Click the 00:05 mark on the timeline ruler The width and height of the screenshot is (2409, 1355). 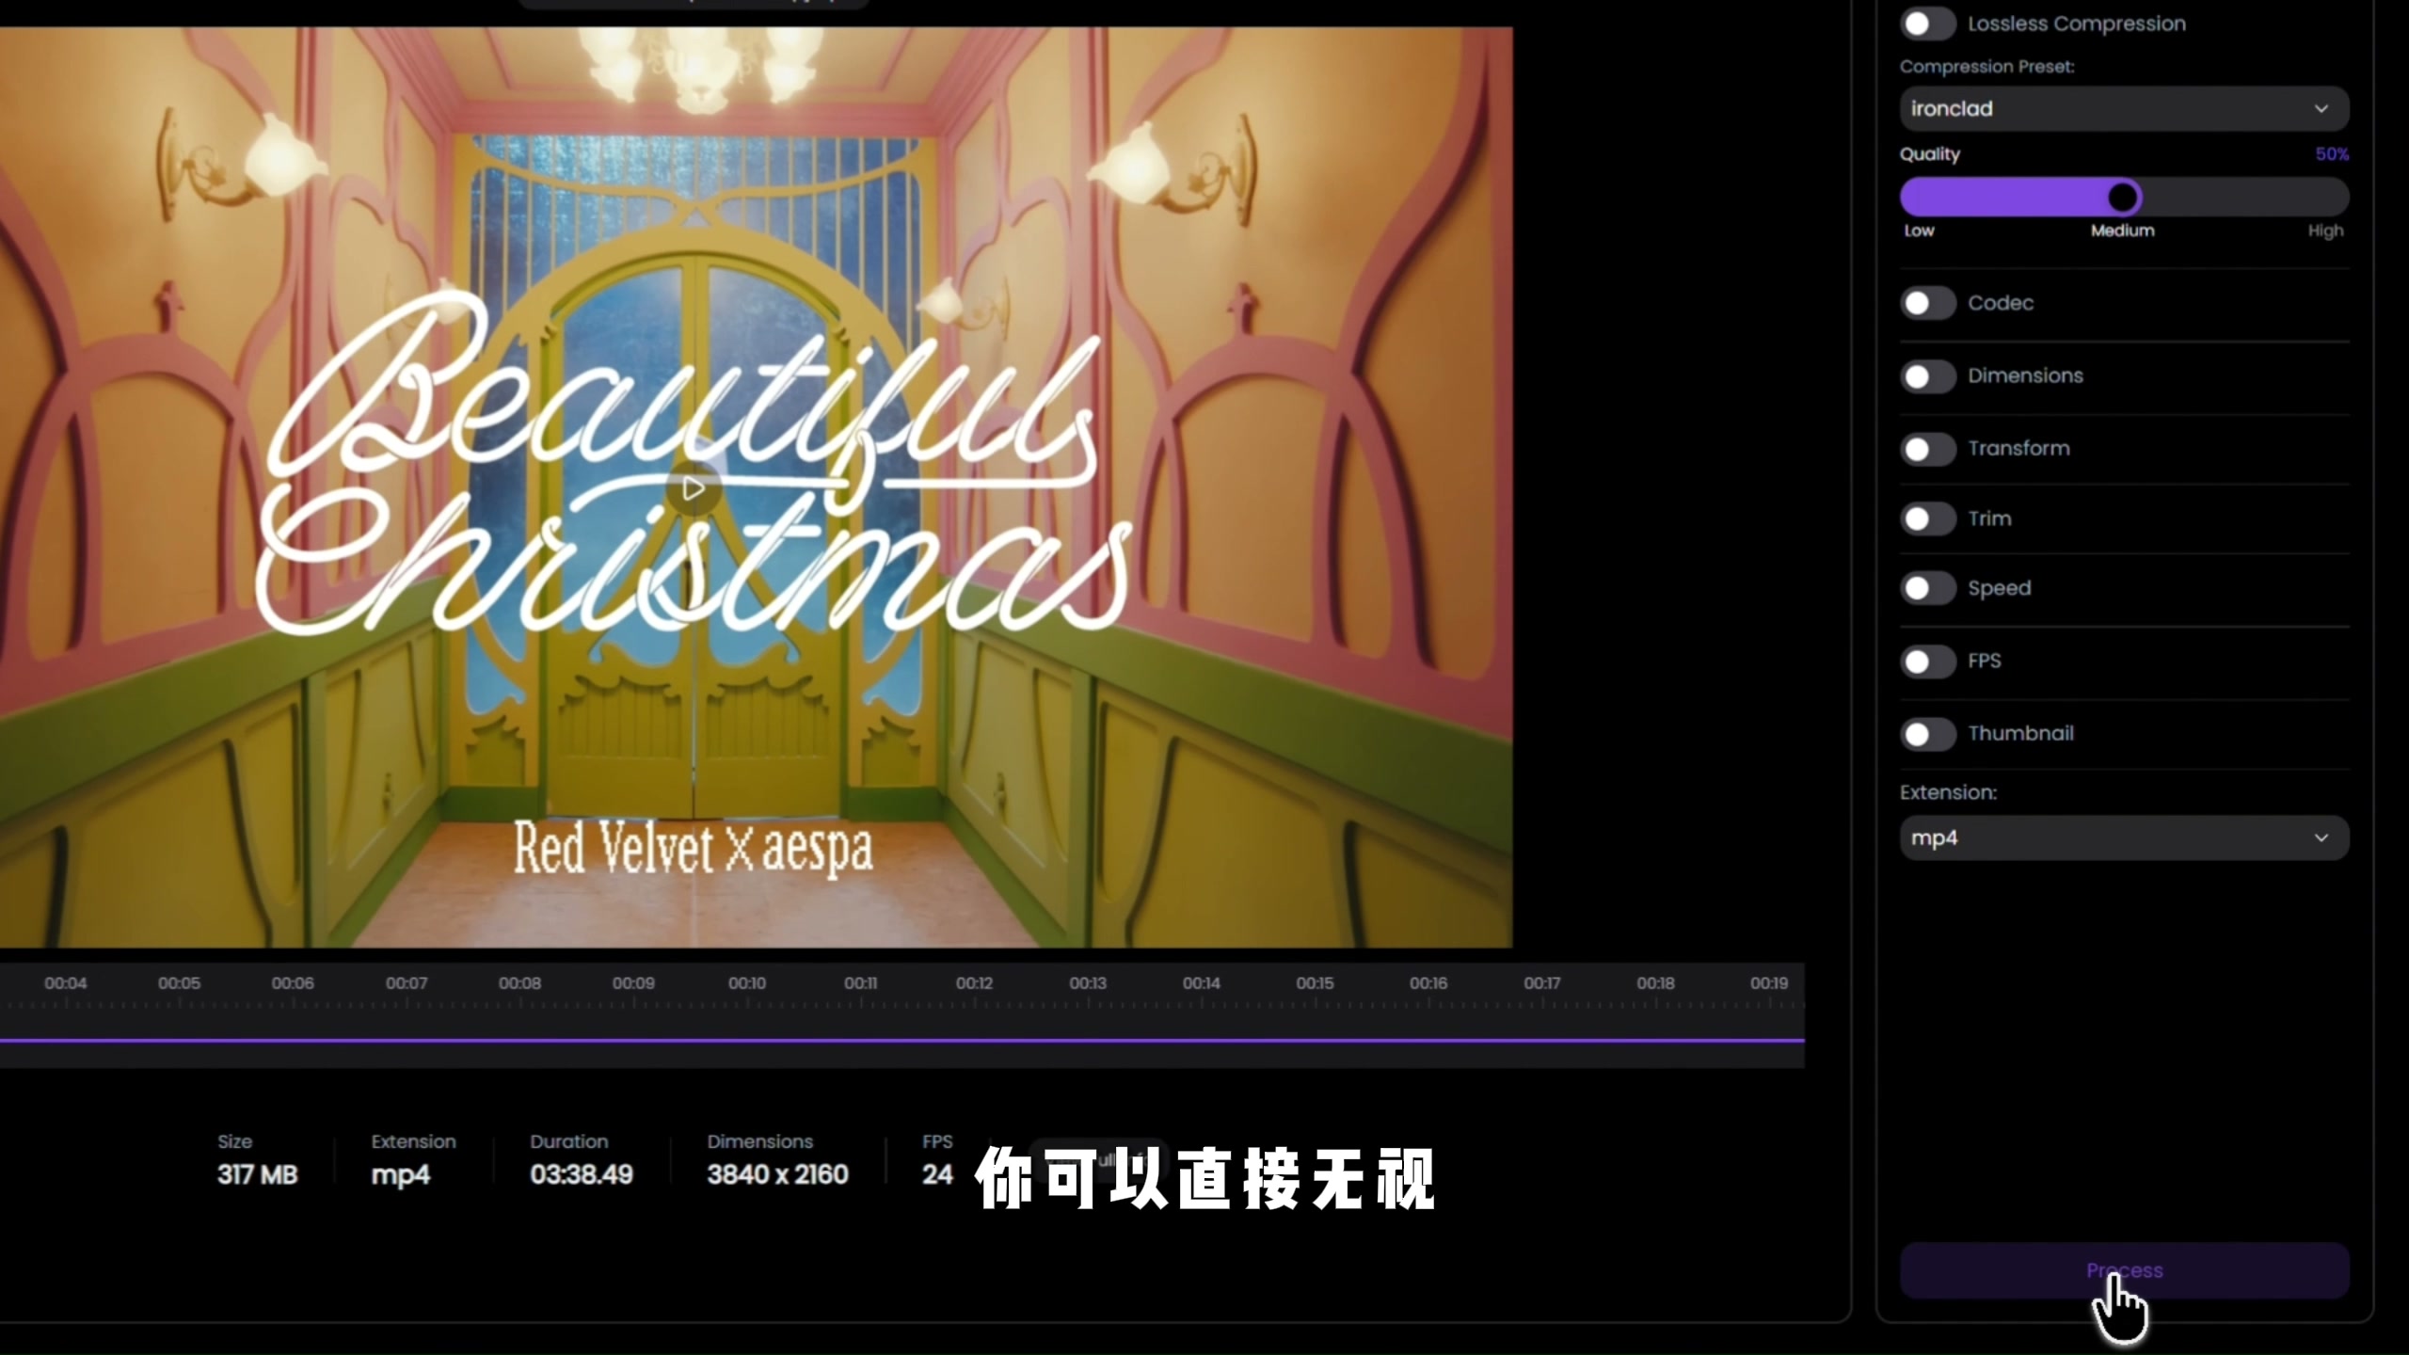(179, 983)
